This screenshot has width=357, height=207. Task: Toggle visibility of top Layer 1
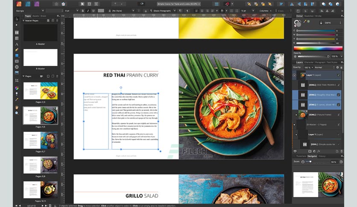[x=339, y=75]
